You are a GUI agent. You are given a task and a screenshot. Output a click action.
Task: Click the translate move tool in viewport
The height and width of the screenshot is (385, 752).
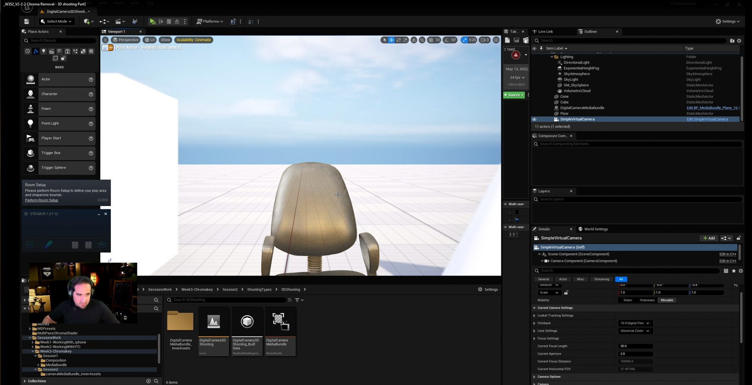coord(391,40)
